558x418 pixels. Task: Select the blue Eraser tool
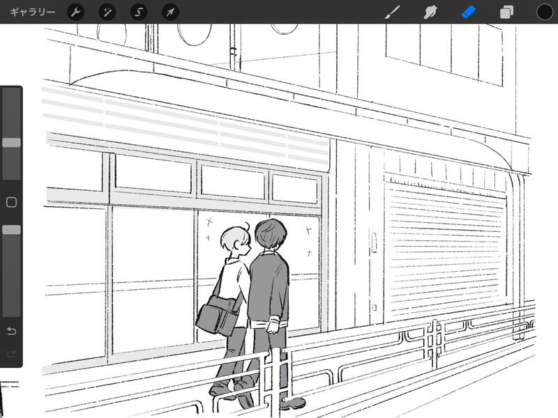point(468,12)
